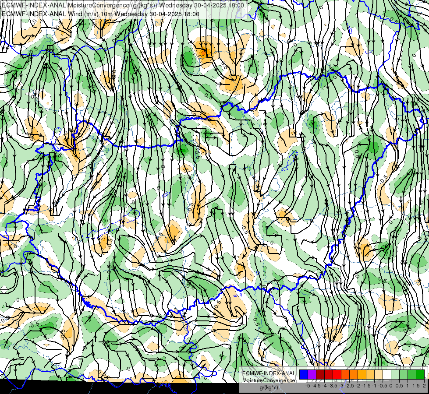The width and height of the screenshot is (429, 394).
Task: Click the legend tick label '-3'
Action: tap(341, 386)
